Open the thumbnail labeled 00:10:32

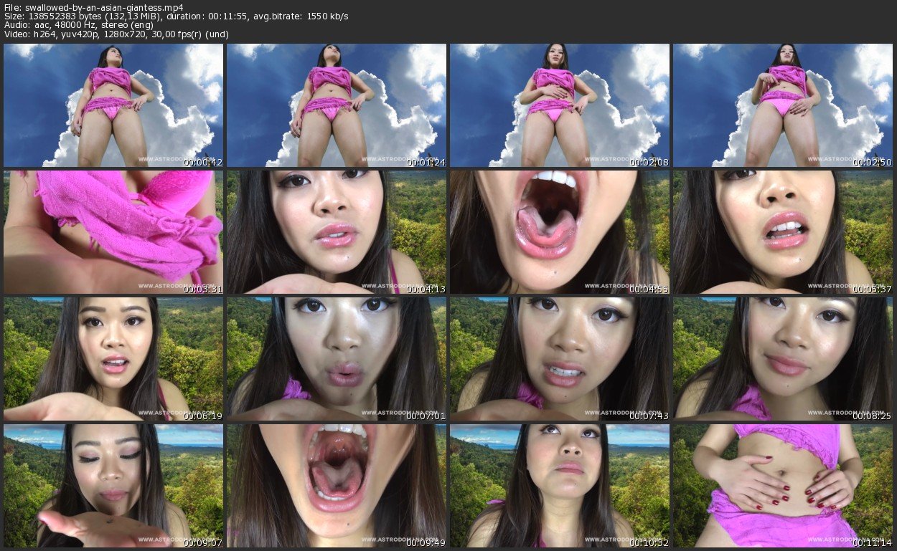click(560, 486)
